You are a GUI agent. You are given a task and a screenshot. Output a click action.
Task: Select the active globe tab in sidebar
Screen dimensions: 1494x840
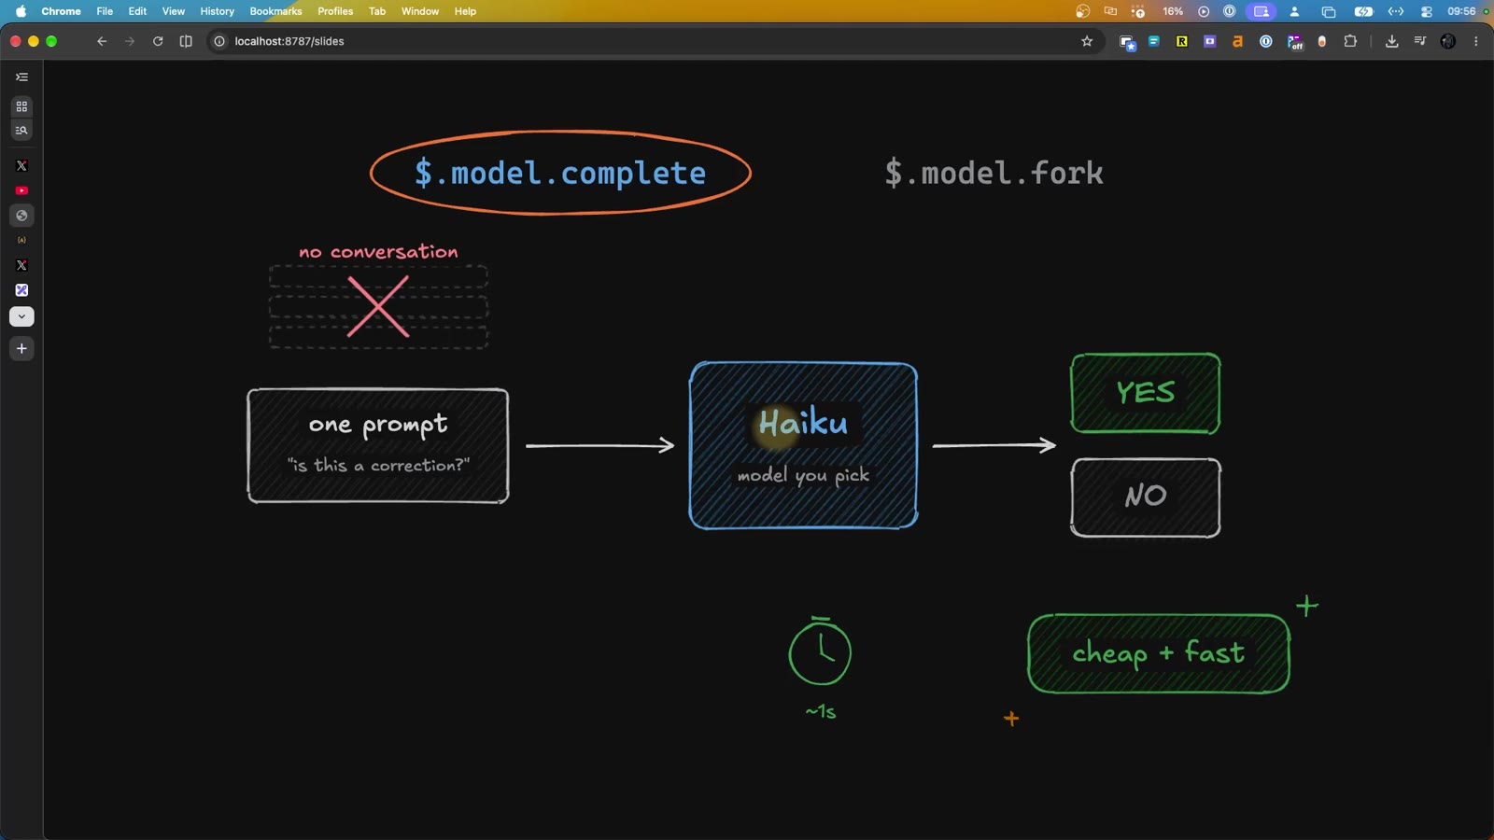21,216
